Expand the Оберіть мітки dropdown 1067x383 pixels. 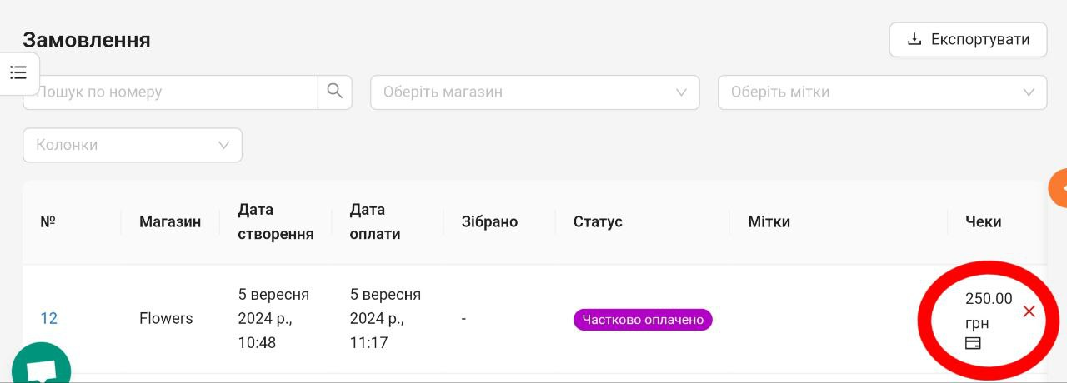(x=882, y=92)
